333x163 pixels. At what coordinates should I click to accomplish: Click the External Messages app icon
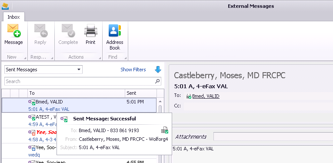[5, 6]
